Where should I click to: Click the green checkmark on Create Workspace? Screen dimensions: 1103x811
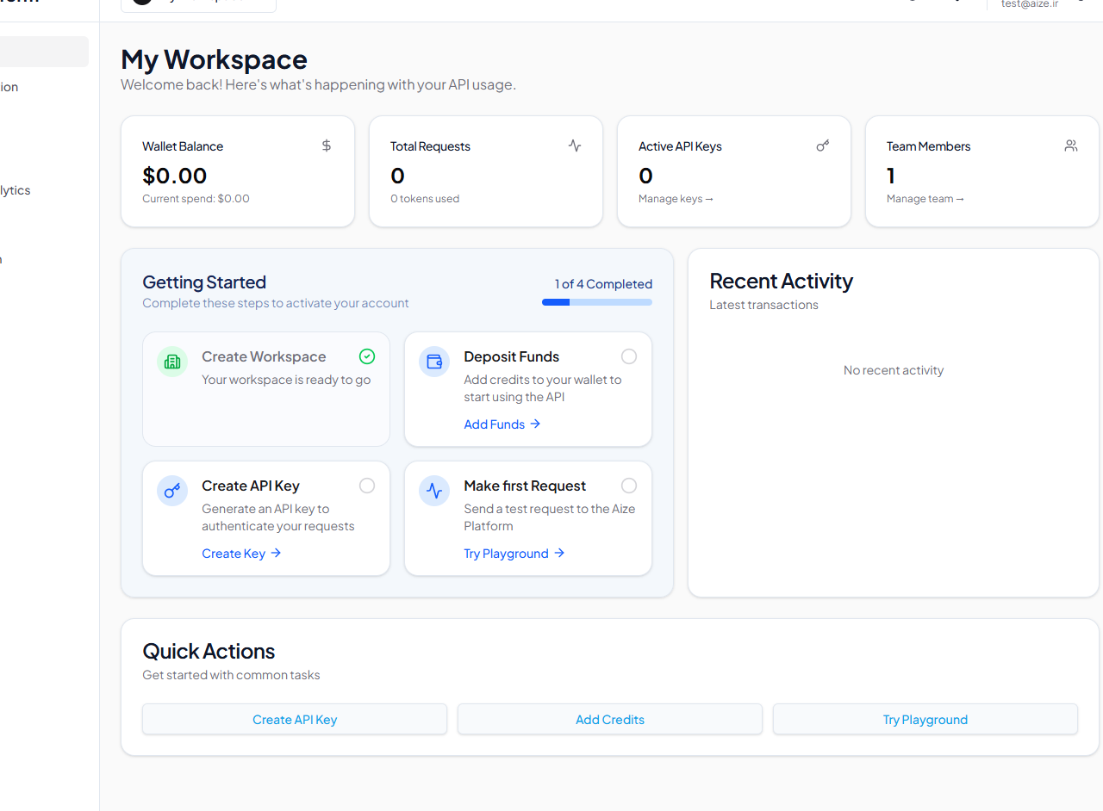367,356
